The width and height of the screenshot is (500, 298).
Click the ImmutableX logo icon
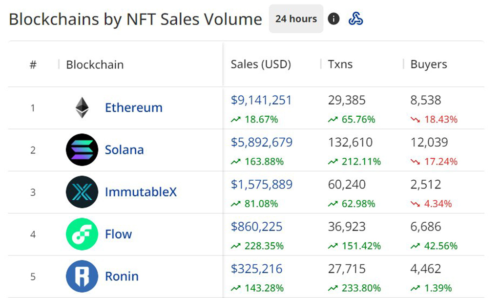coord(82,192)
